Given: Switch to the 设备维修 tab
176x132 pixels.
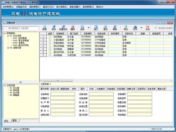Looking at the screenshot, I should coord(111,89).
